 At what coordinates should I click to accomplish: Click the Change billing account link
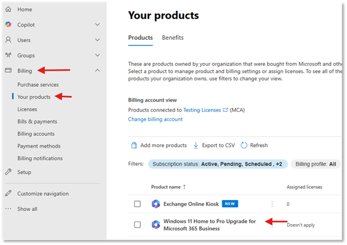tap(155, 119)
